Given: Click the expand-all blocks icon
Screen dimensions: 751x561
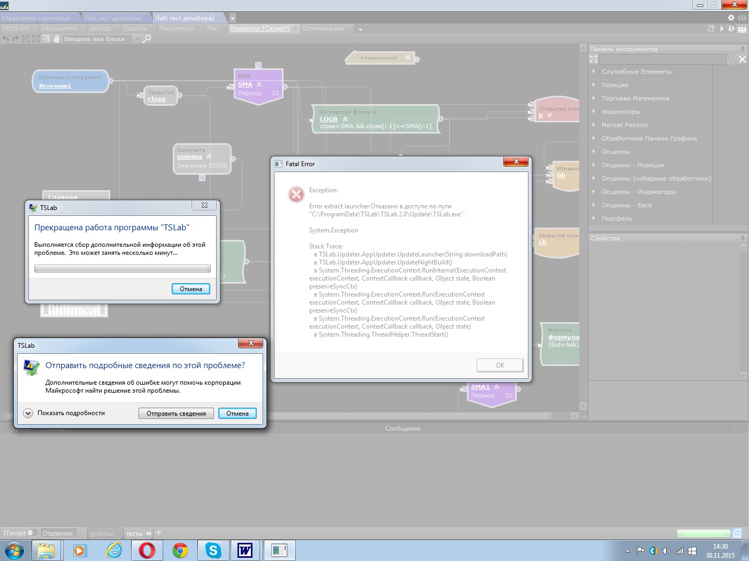Looking at the screenshot, I should 26,38.
